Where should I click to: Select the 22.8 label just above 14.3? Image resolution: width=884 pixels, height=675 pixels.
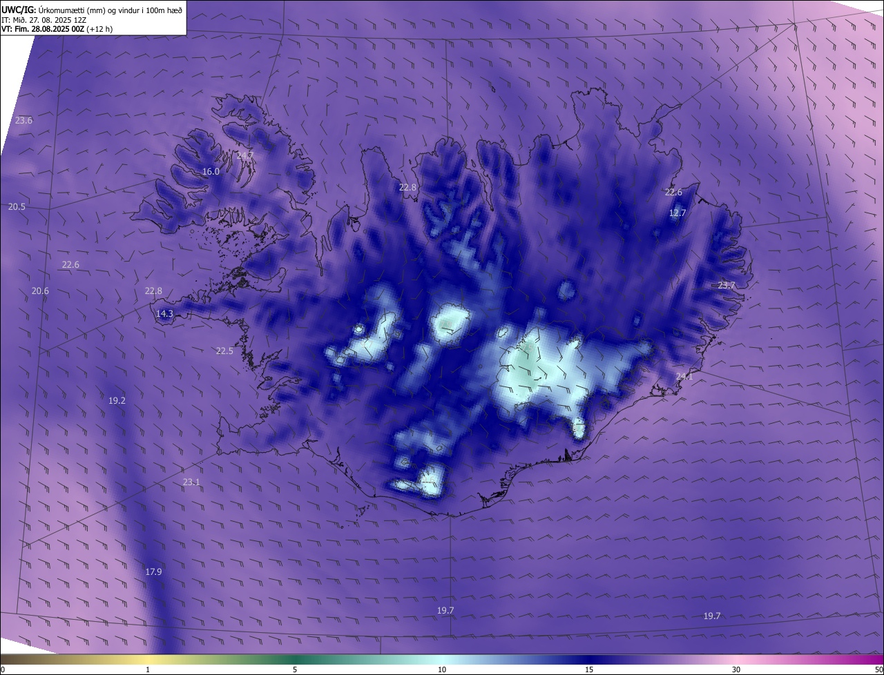click(153, 291)
